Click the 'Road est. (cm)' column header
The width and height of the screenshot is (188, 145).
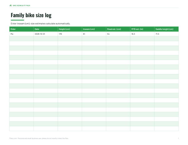coord(118,29)
